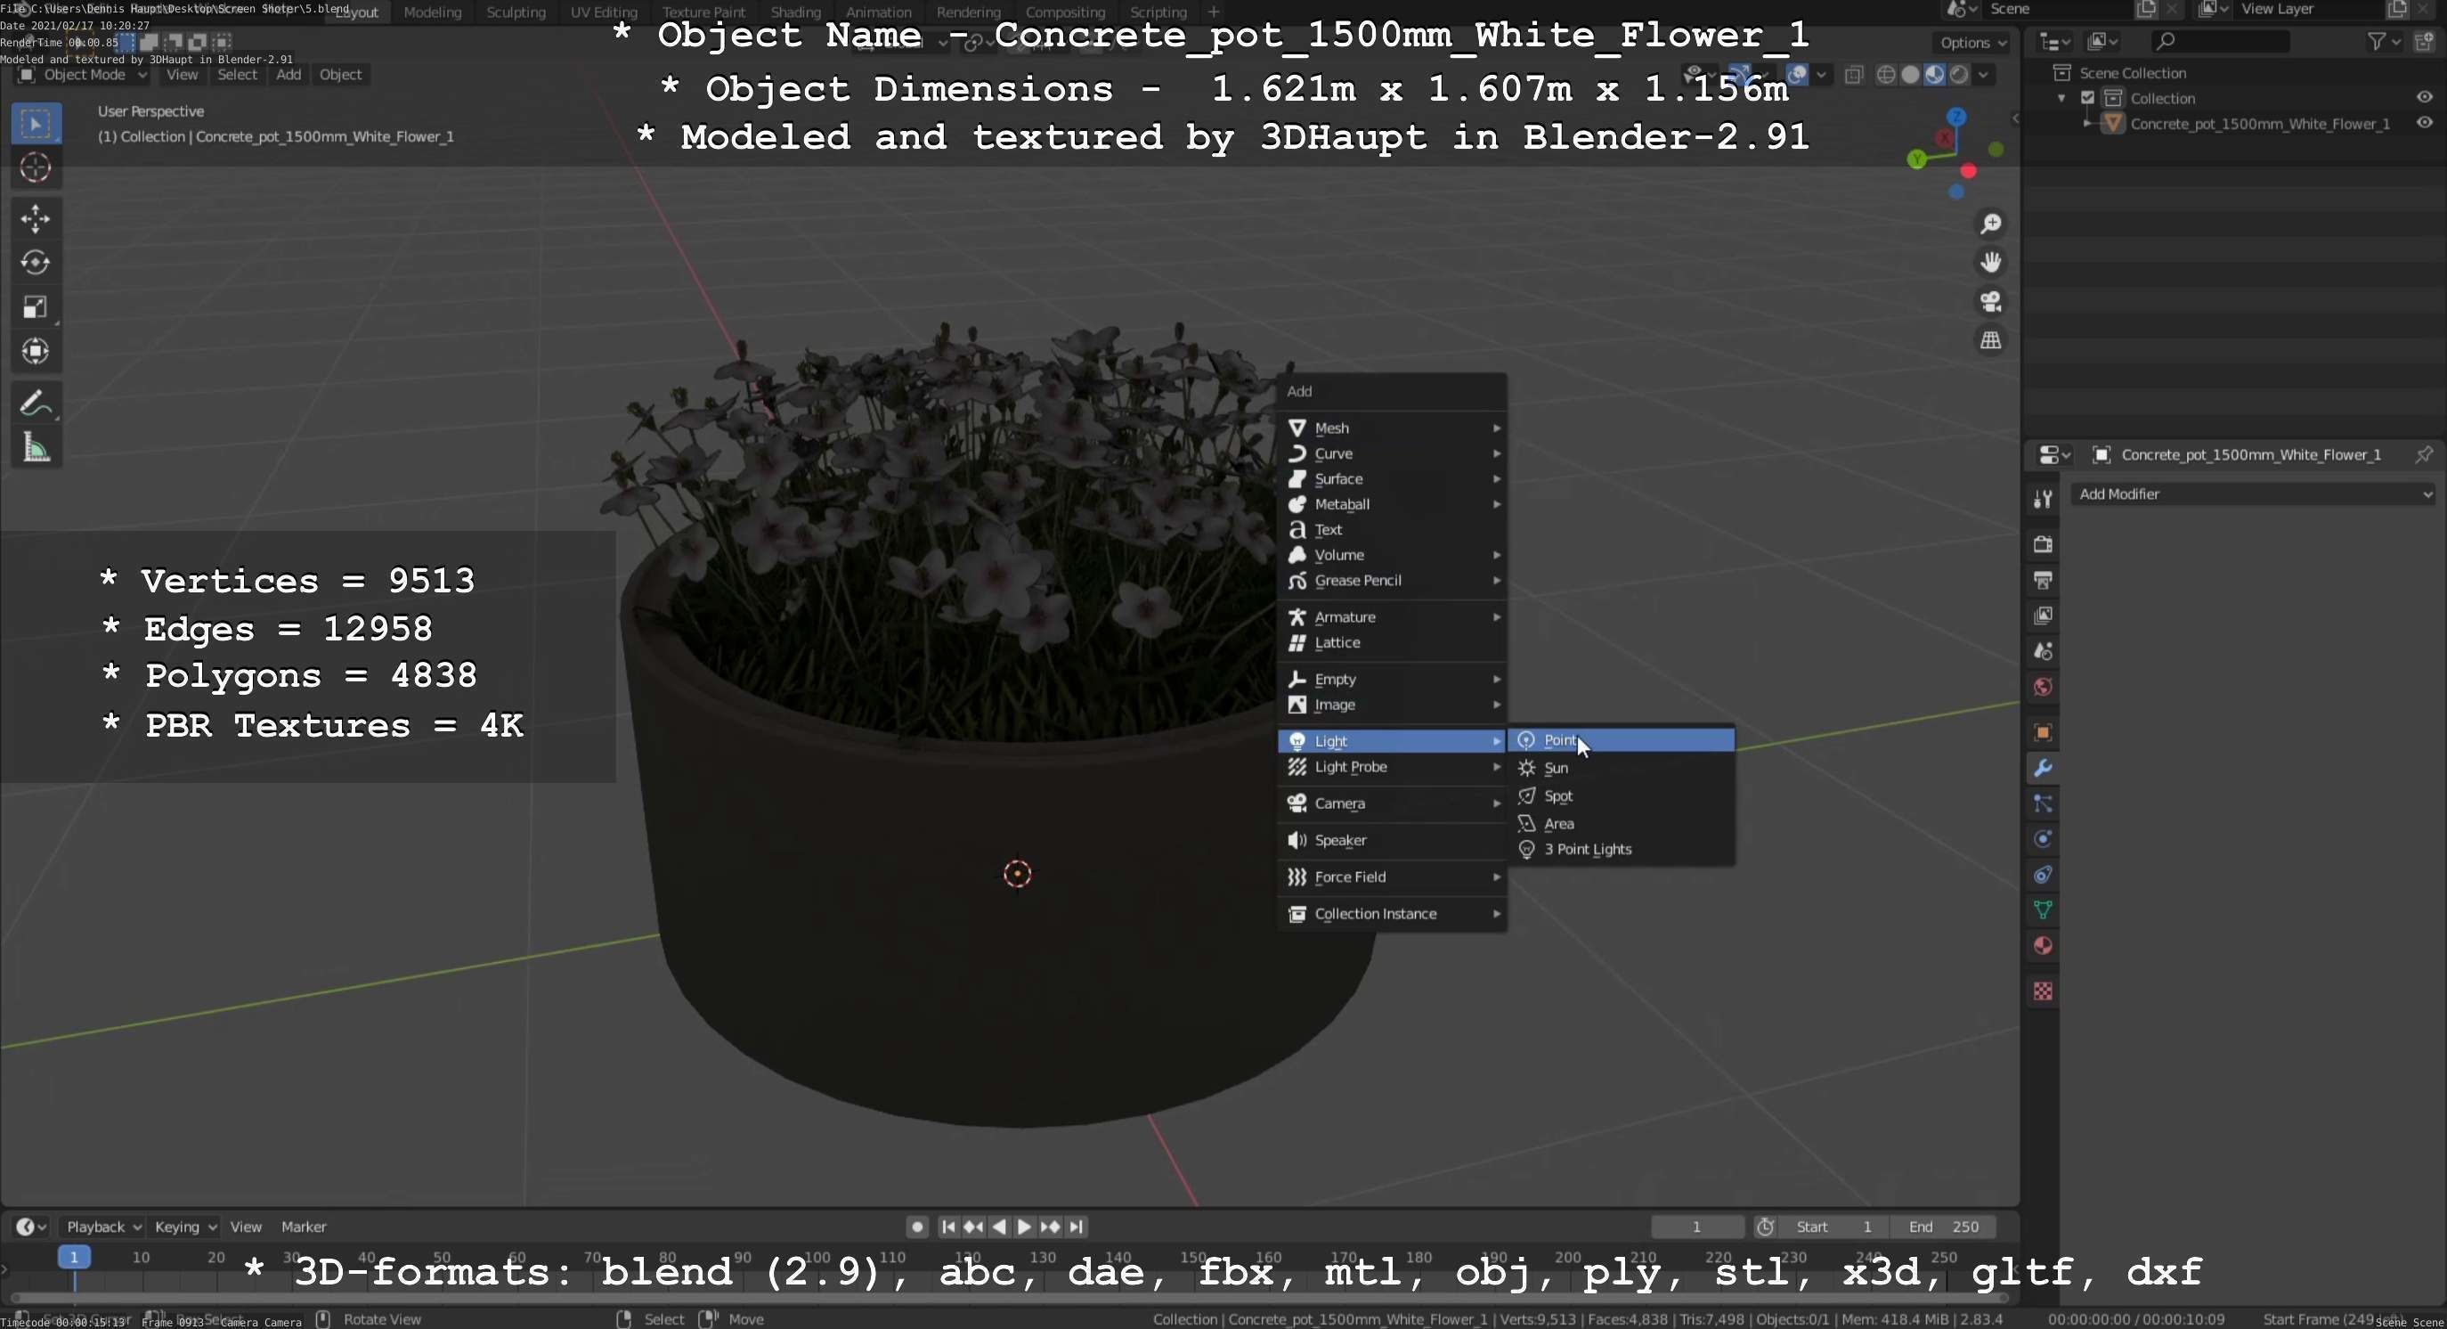Select the Transform tool
The height and width of the screenshot is (1329, 2447).
click(x=35, y=352)
